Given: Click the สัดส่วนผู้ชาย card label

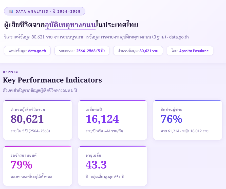Looking at the screenshot, I should pos(171,110).
